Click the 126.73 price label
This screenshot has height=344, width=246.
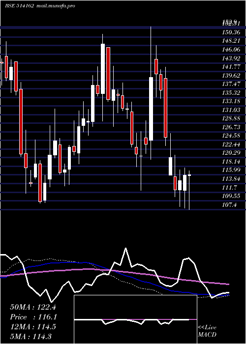pos(231,127)
